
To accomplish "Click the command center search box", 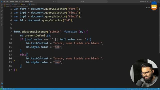I will click(x=82, y=1).
